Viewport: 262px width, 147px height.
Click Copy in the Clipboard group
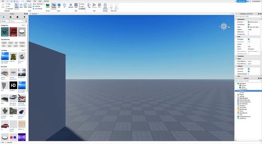tap(8, 4)
